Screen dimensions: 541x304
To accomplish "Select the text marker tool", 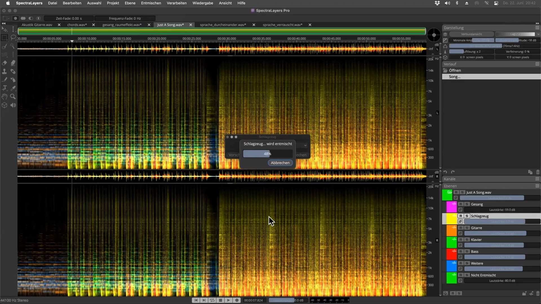I will coord(5,88).
